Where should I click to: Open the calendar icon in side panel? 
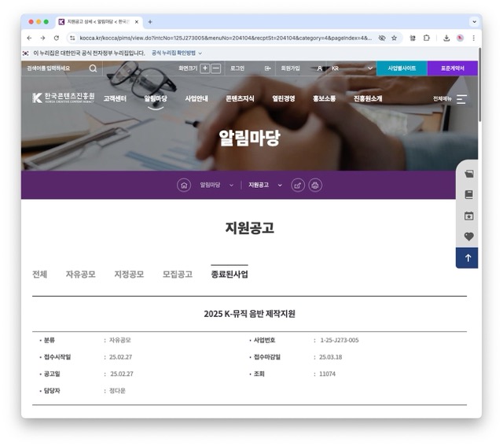pyautogui.click(x=468, y=216)
